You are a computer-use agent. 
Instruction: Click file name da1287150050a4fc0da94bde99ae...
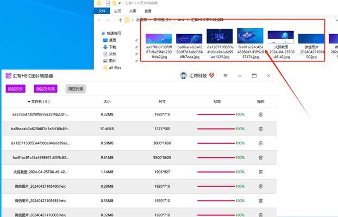click(x=41, y=143)
